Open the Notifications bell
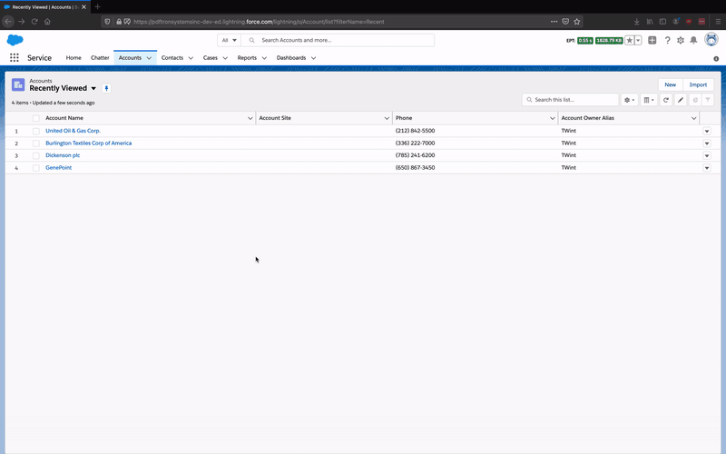 693,40
